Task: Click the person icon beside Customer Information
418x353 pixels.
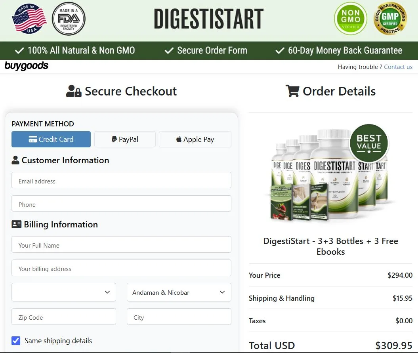Action: pos(15,160)
